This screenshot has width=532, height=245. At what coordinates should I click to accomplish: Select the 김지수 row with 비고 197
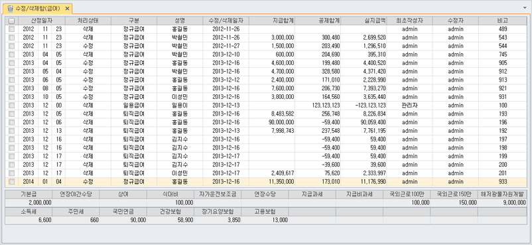[x=266, y=139]
